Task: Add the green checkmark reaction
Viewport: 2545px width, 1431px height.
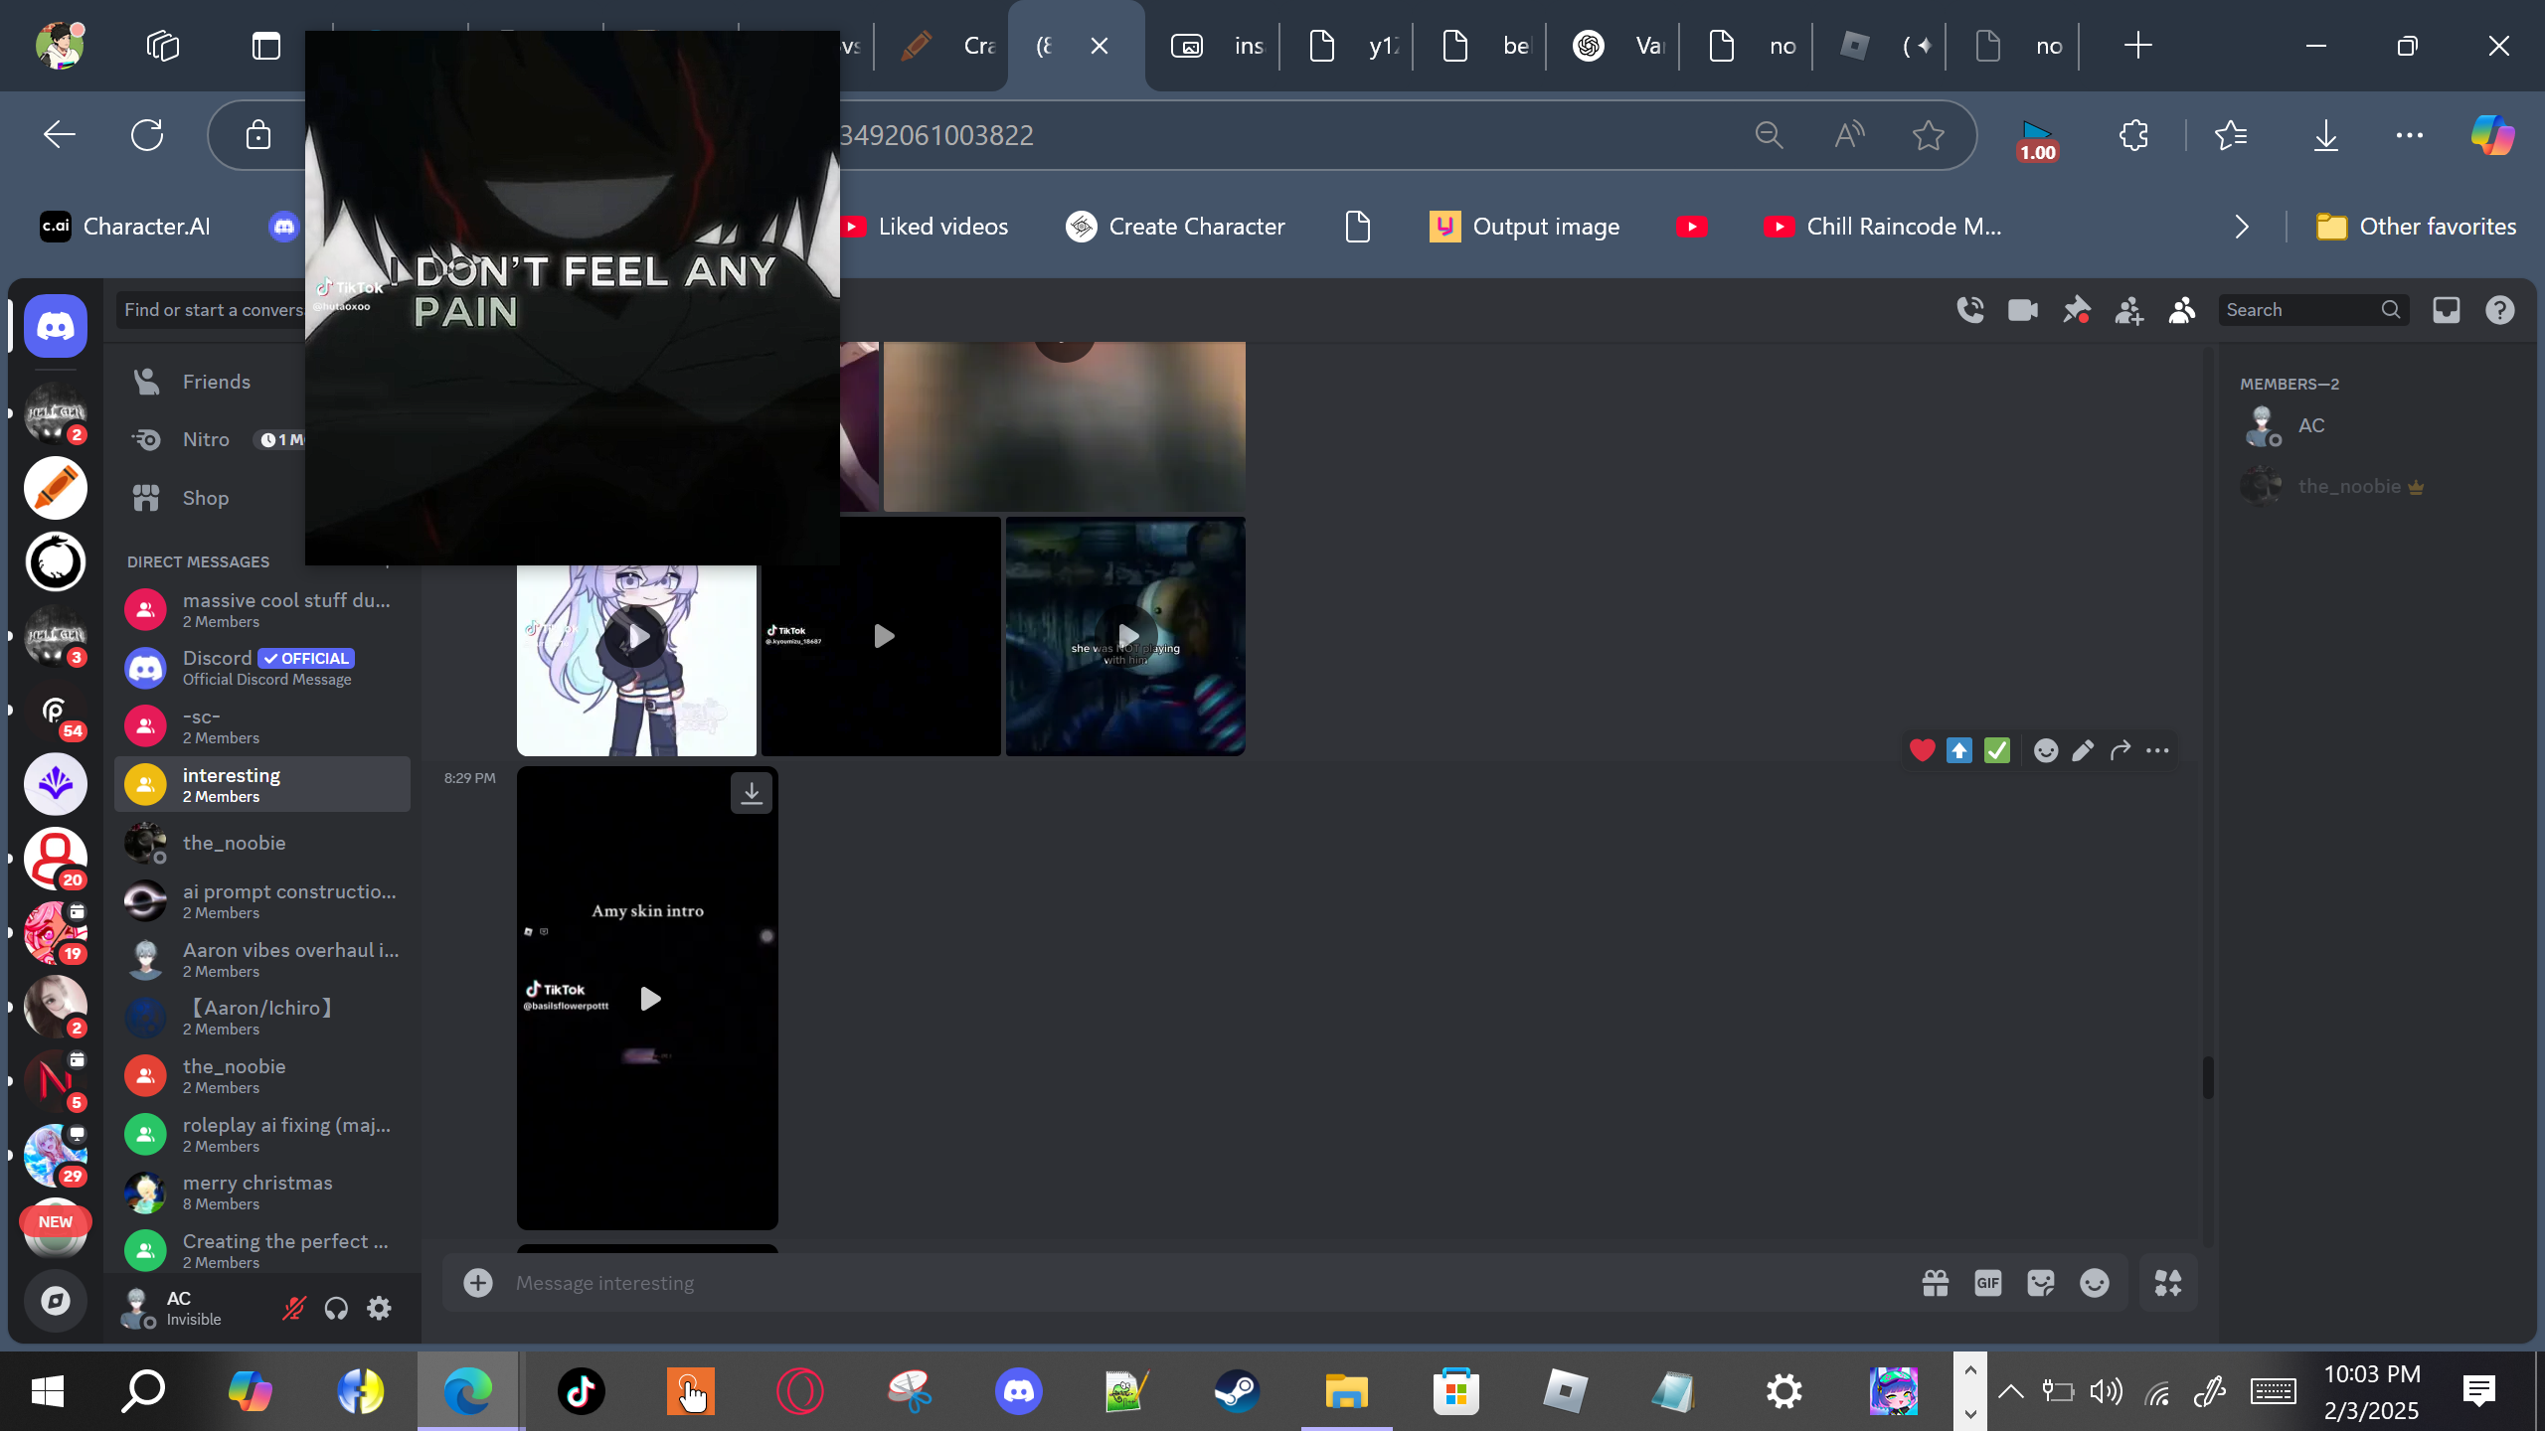Action: 1996,750
